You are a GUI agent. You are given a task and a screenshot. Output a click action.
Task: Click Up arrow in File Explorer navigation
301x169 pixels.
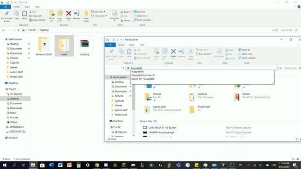tap(123, 68)
